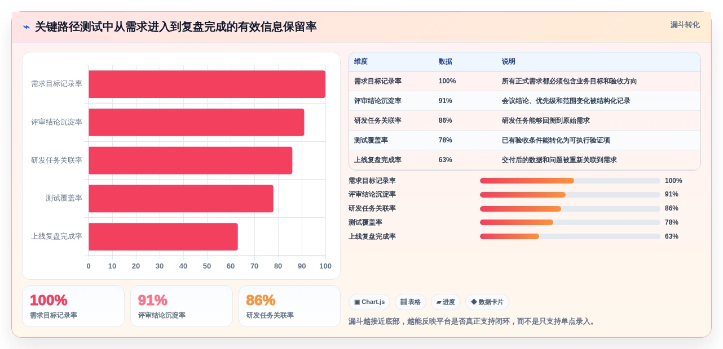Select the Chart.js chip
Screen dimensions: 723x349
369,302
